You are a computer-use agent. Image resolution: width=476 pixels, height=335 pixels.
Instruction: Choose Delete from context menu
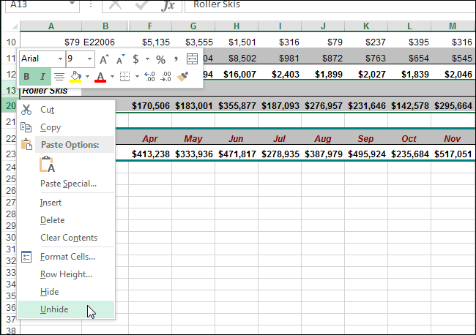click(x=66, y=220)
